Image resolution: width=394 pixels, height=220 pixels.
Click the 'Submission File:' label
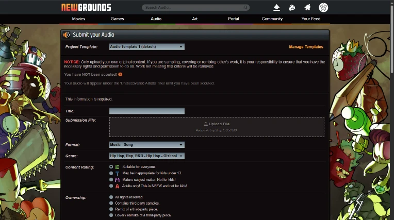[80, 120]
